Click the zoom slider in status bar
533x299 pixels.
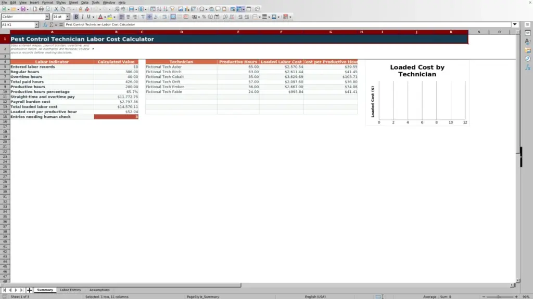point(500,297)
